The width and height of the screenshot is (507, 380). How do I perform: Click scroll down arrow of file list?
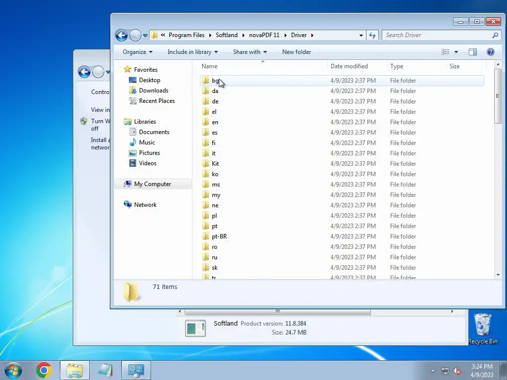498,275
